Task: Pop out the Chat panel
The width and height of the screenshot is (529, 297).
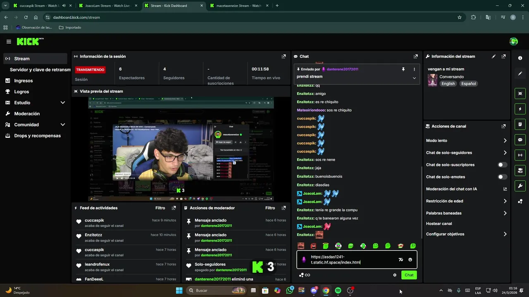Action: pos(415,57)
